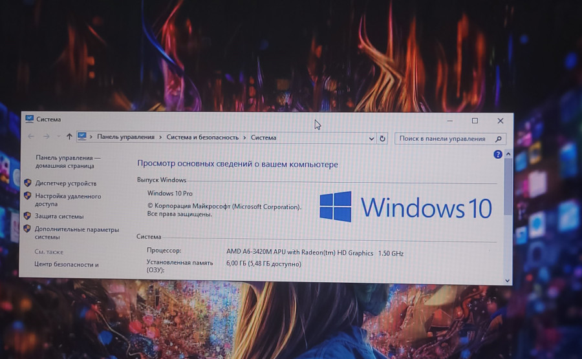The width and height of the screenshot is (582, 359).
Task: Click the Процессор: label
Action: tap(164, 250)
